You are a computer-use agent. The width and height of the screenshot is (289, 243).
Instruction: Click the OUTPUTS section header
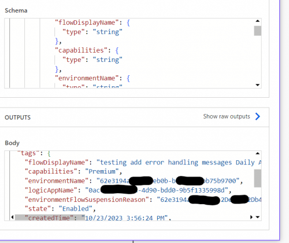click(x=18, y=117)
